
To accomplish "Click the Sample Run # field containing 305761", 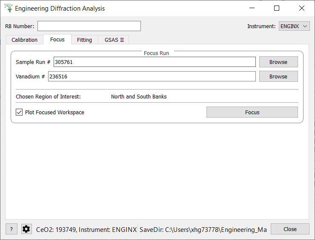I will [x=155, y=62].
